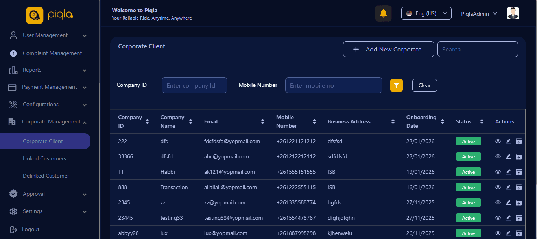Open Linked Customers submenu item
The image size is (537, 239).
44,158
